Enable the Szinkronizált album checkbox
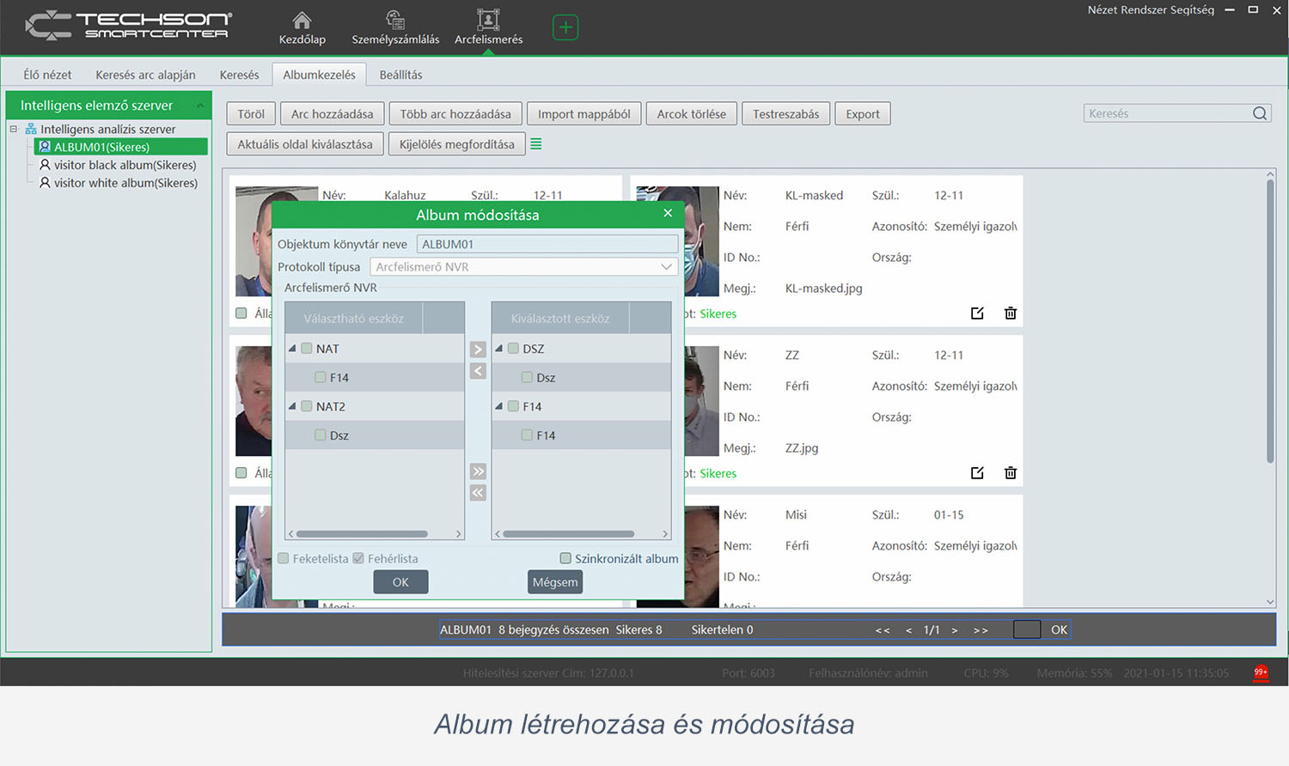Viewport: 1289px width, 766px height. (x=565, y=558)
